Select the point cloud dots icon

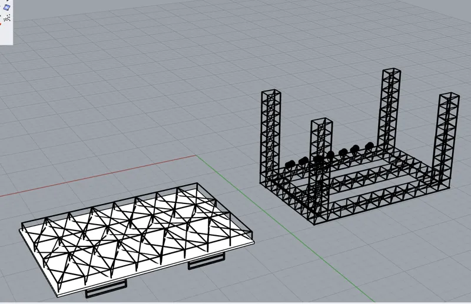[8, 18]
